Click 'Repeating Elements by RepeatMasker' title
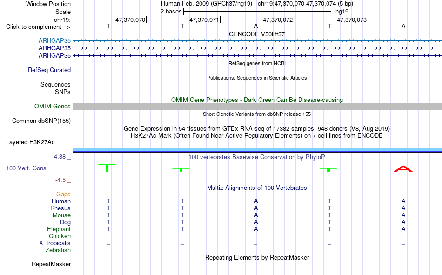442x275 pixels. tap(257, 257)
